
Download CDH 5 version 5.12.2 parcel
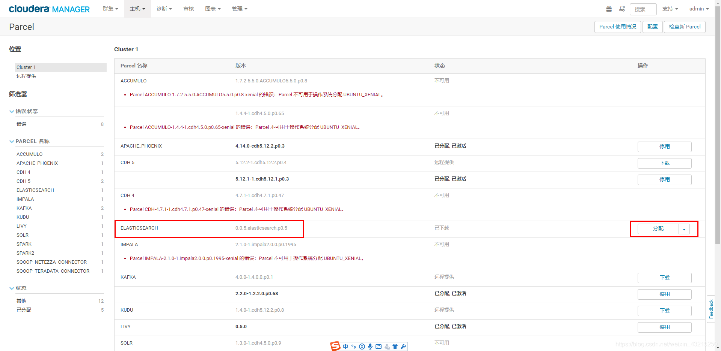coord(664,163)
